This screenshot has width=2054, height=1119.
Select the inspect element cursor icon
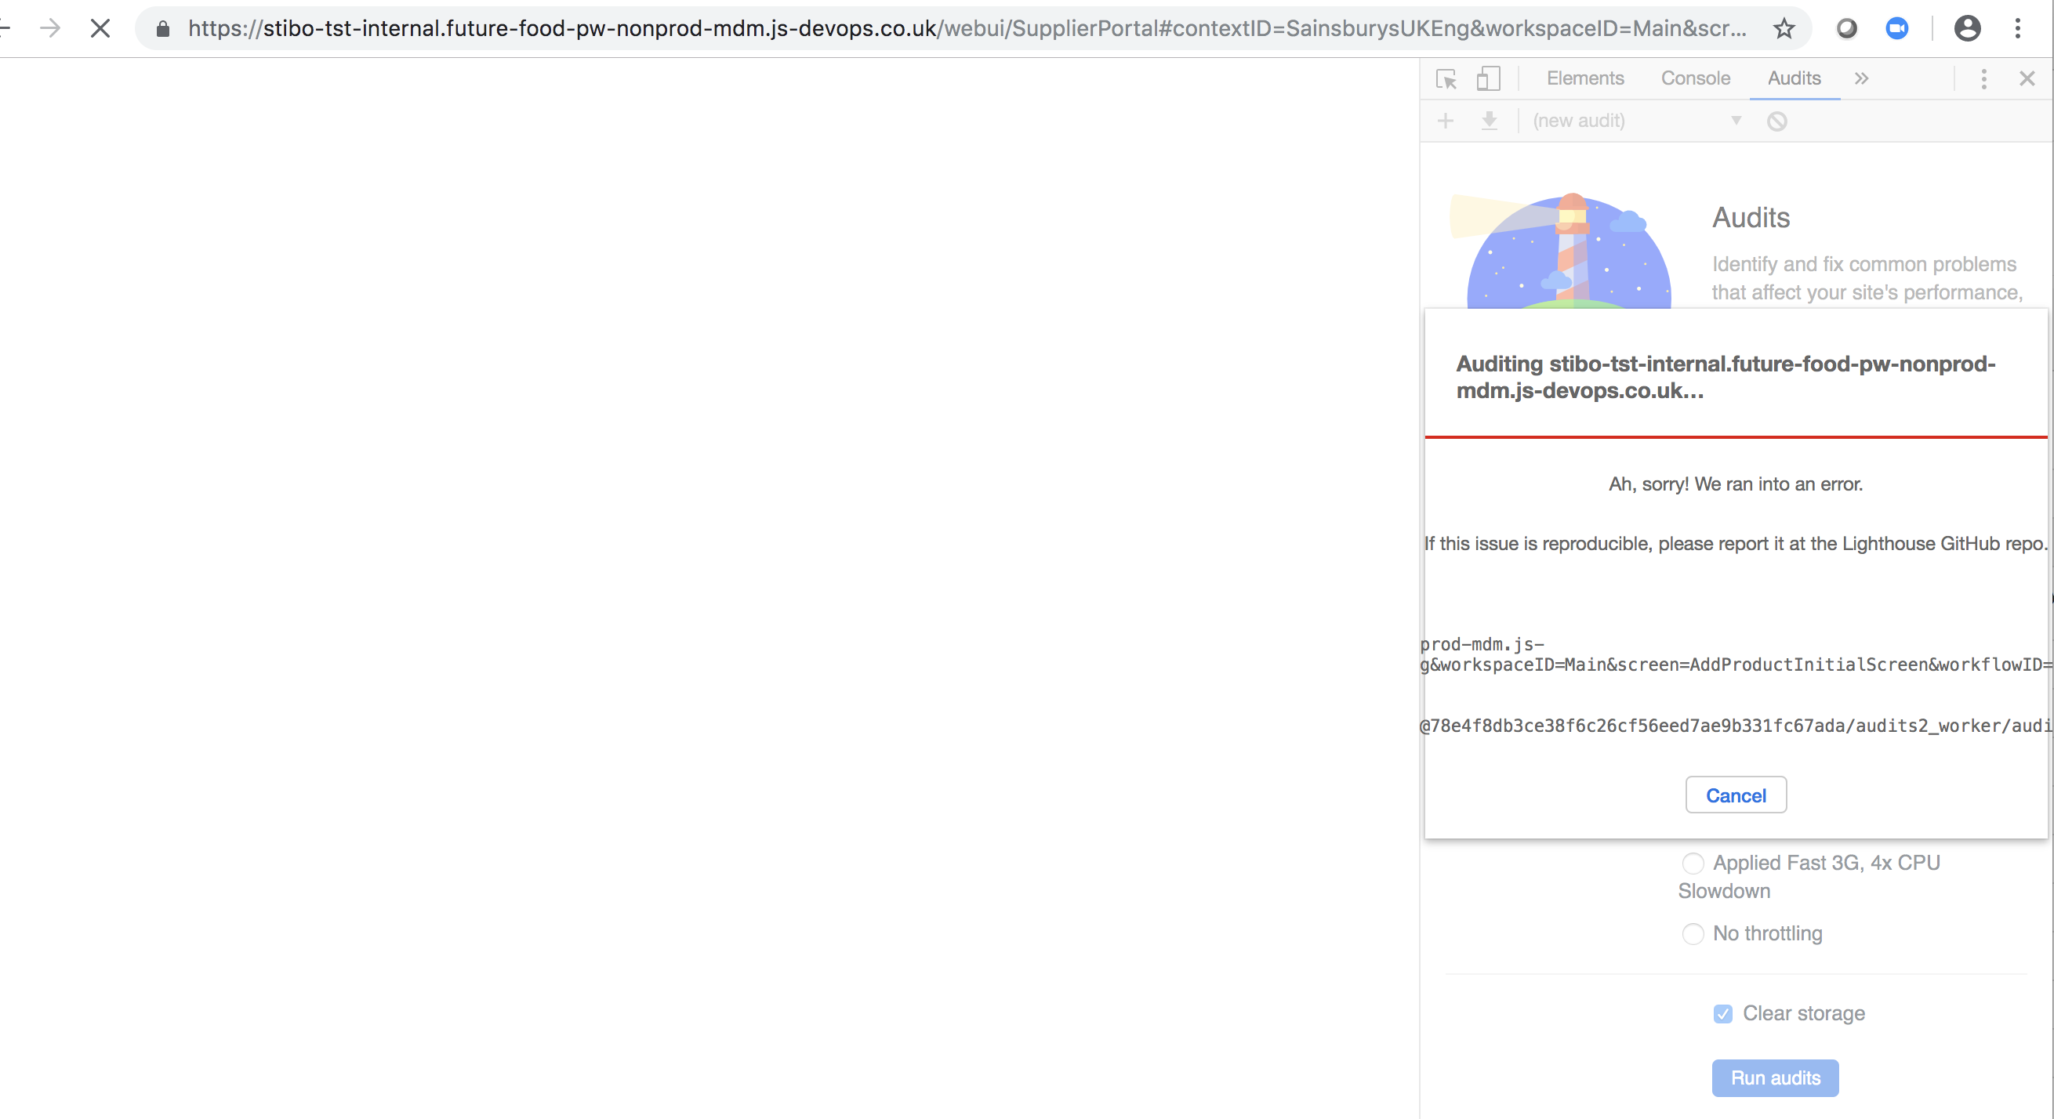(1446, 78)
